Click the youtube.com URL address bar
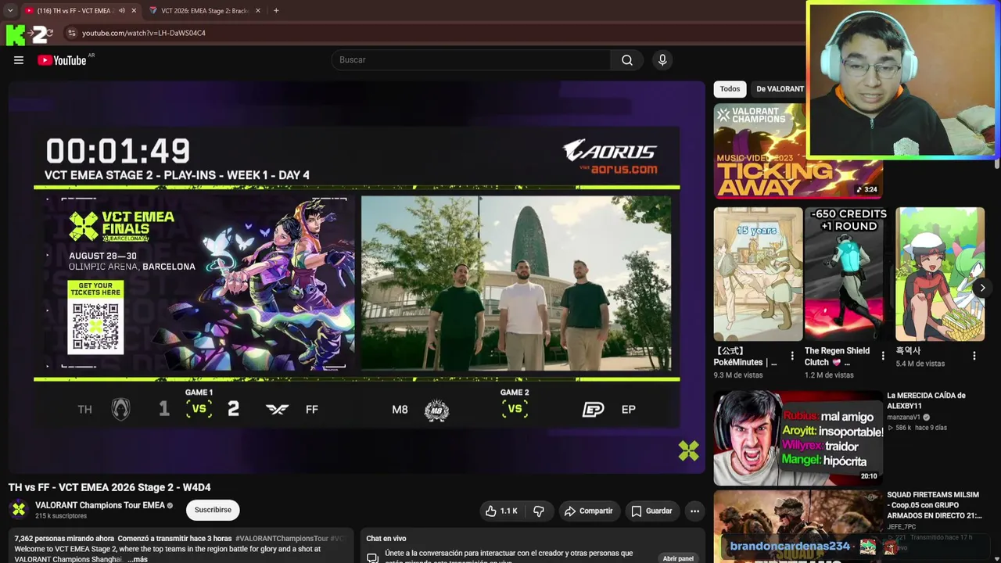The height and width of the screenshot is (563, 1001). pyautogui.click(x=144, y=33)
